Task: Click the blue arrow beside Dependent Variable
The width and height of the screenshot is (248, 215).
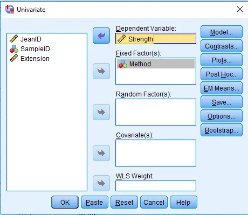Action: coord(101,36)
